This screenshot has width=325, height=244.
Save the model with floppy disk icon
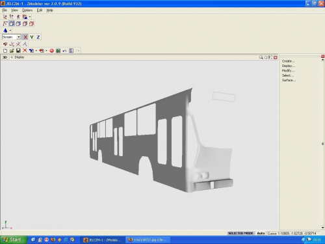tap(18, 51)
